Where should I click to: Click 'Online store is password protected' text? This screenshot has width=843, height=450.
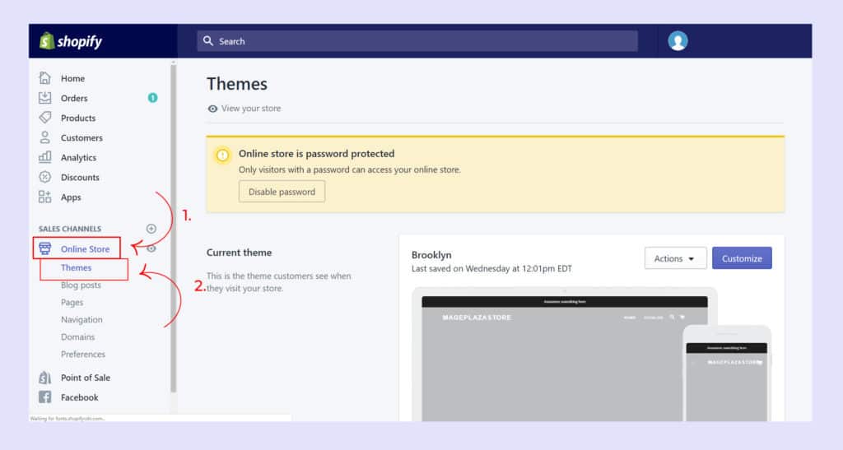coord(317,154)
